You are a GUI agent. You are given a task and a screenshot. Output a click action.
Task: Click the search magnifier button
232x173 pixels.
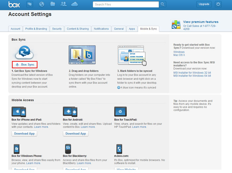[162, 4]
